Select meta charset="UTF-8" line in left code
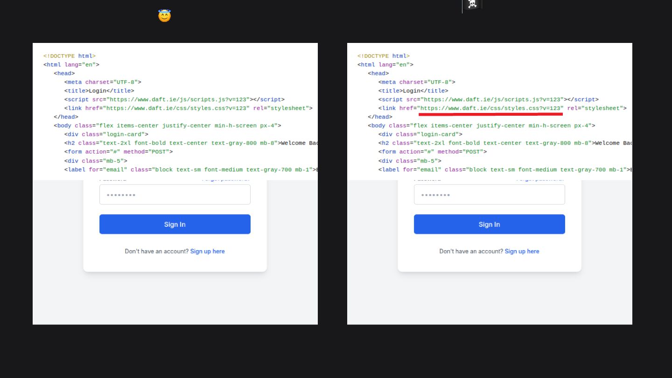This screenshot has height=378, width=672. tap(103, 82)
